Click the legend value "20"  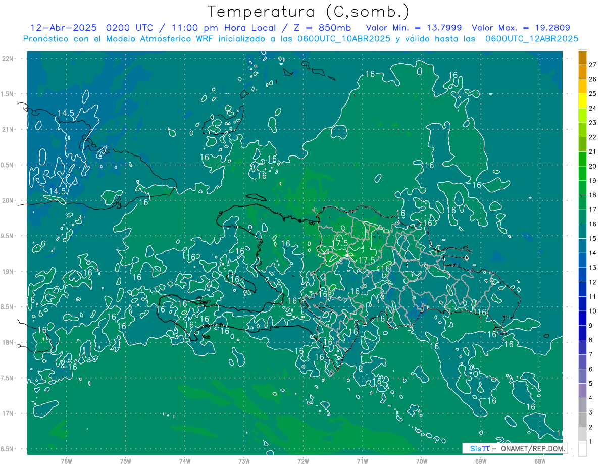[x=593, y=166]
